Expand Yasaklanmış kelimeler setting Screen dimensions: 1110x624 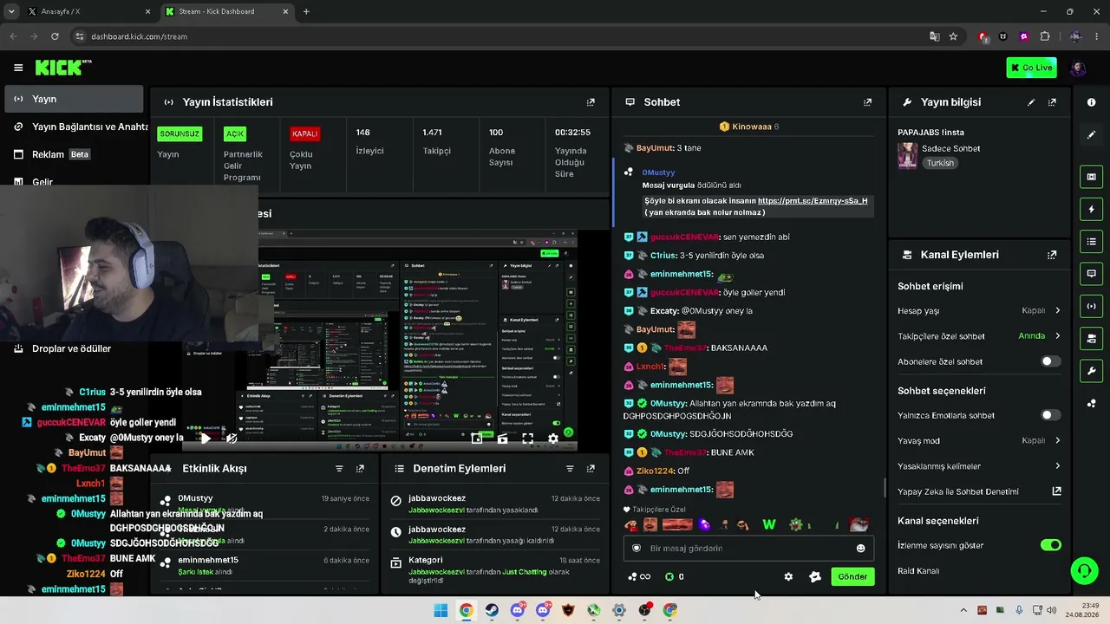(979, 466)
